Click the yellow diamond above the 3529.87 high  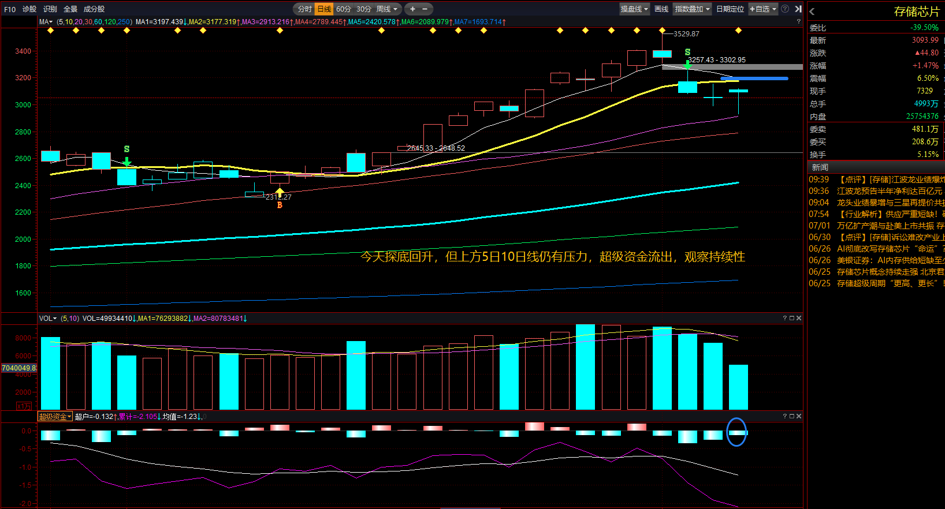coord(662,31)
